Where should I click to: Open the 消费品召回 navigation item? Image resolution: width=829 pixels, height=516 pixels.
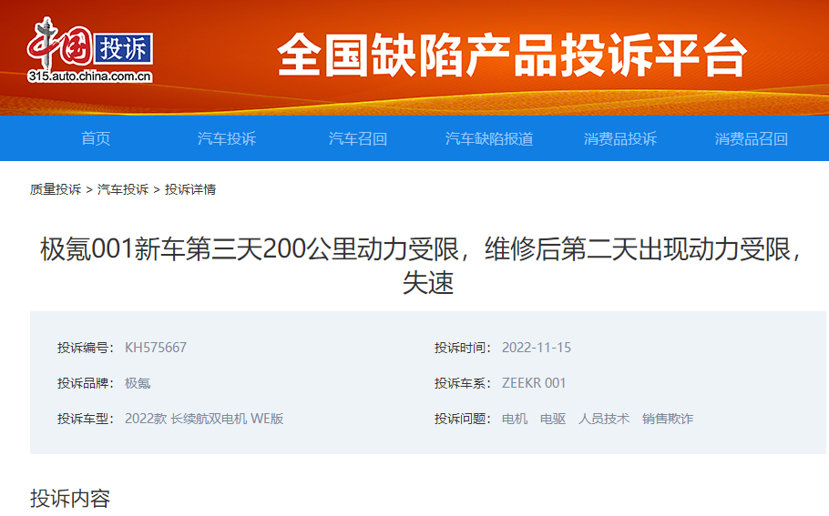click(x=752, y=138)
